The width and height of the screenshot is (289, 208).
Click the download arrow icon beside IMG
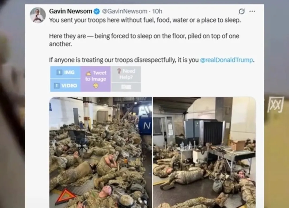coord(59,72)
